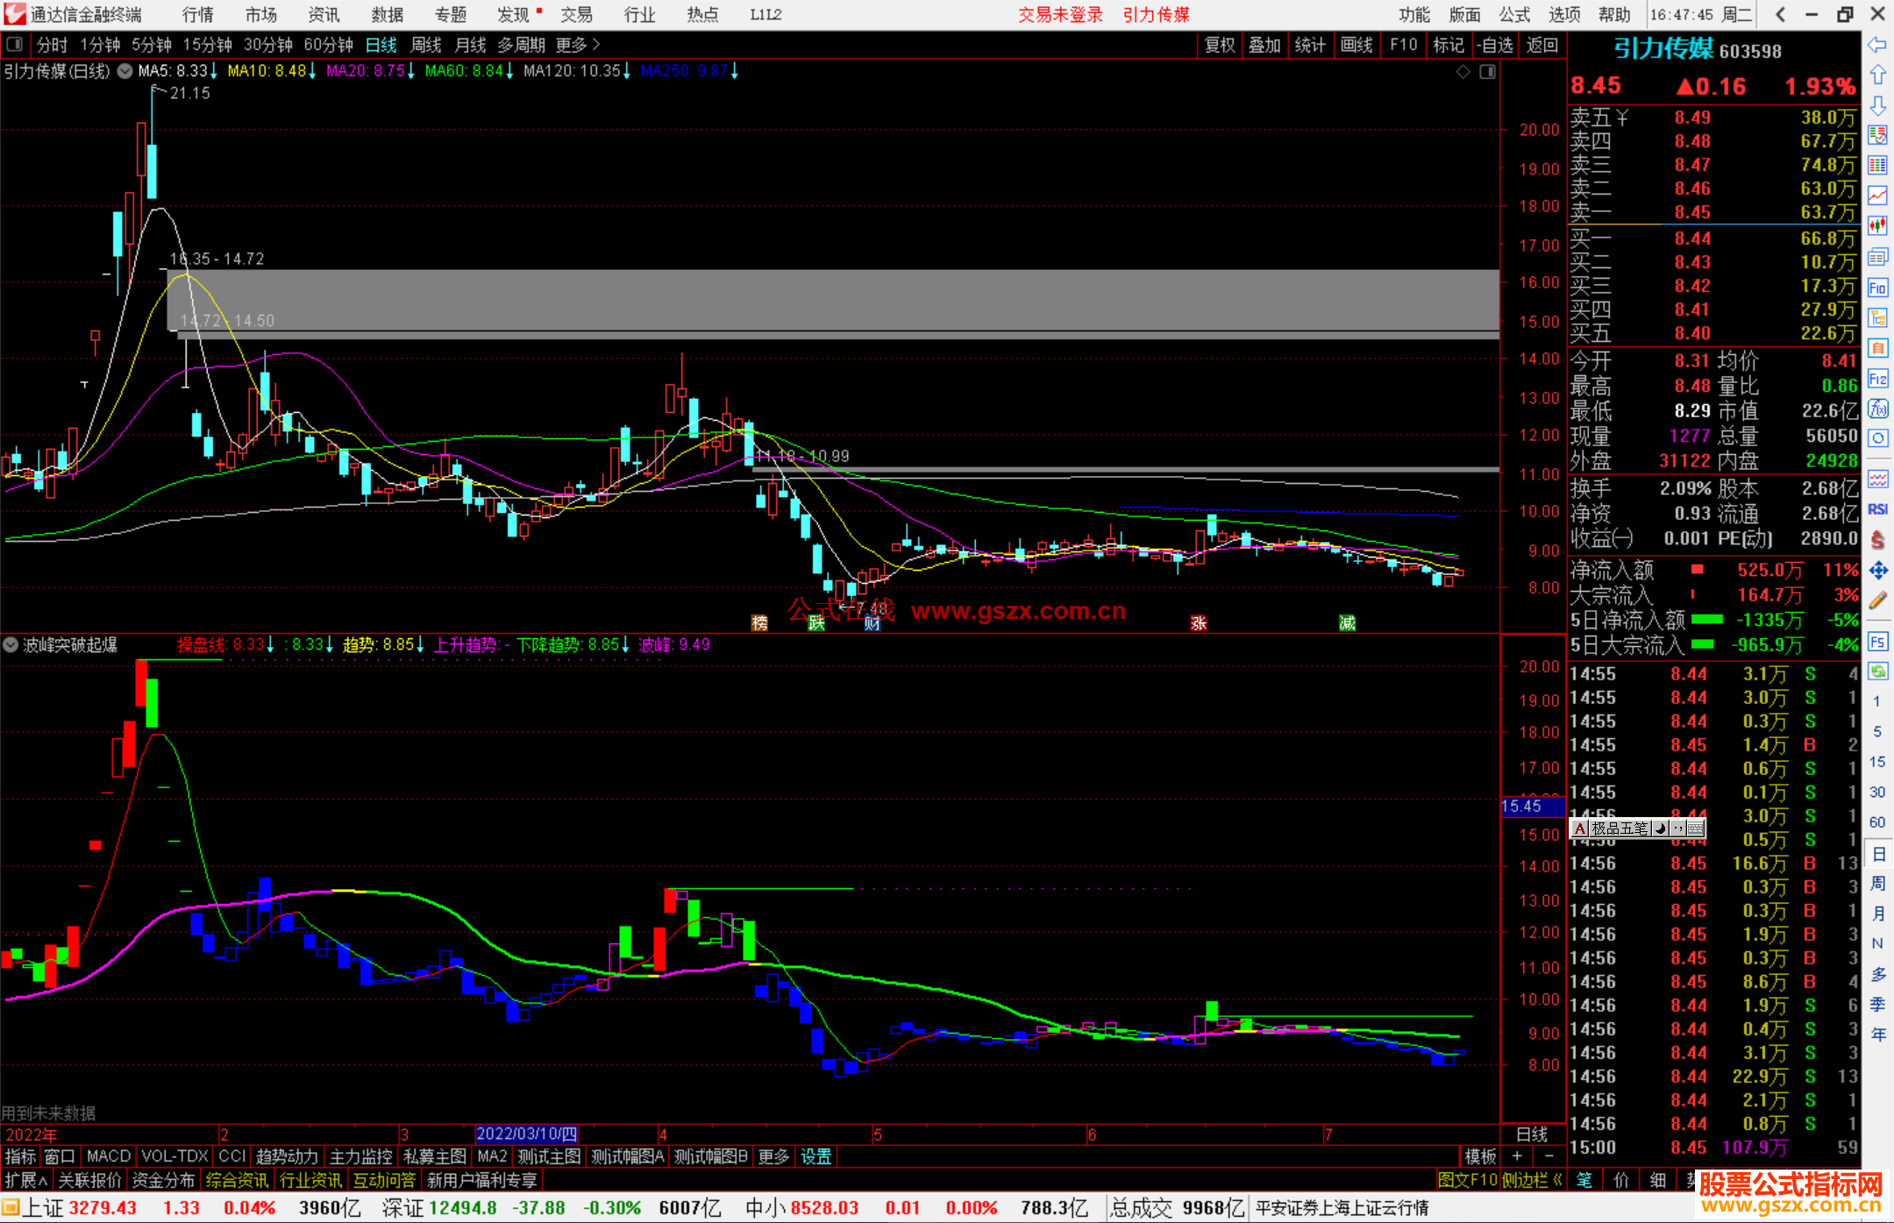Open the F10 company info sidebar icon
The image size is (1894, 1223).
coord(1877,288)
